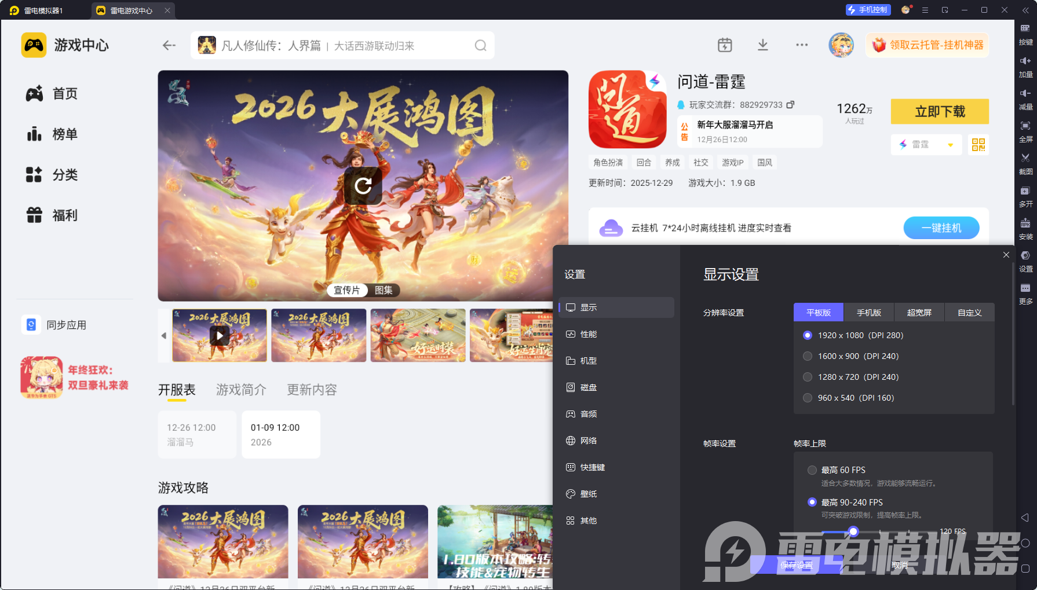
Task: Switch to 平板版 resolution tab
Action: click(819, 313)
